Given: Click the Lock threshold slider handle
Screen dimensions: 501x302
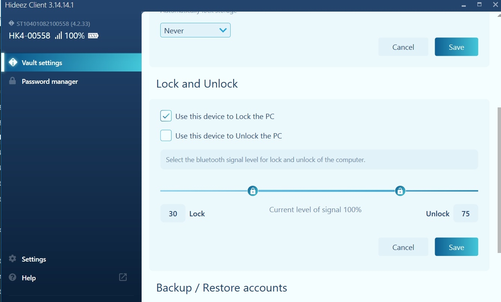Looking at the screenshot, I should click(x=253, y=191).
